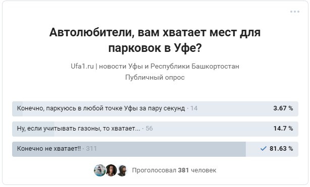Click the "Проголосовал 381 человек" voters link
This screenshot has height=187, width=310.
click(174, 170)
